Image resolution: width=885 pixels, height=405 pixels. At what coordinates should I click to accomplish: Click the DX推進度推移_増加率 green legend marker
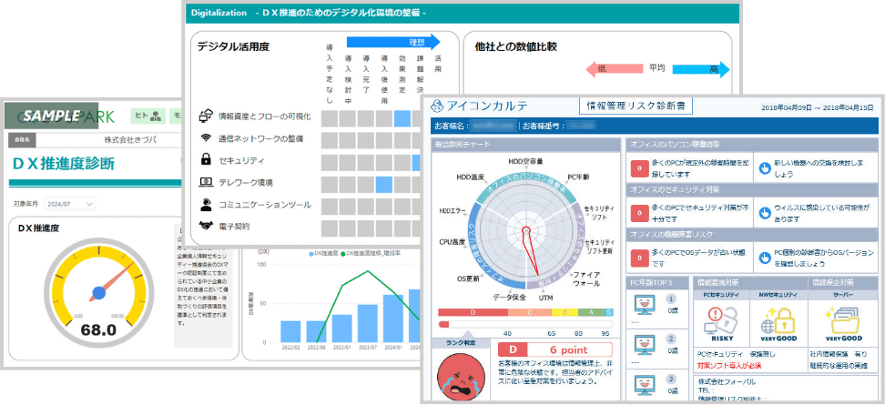point(342,254)
